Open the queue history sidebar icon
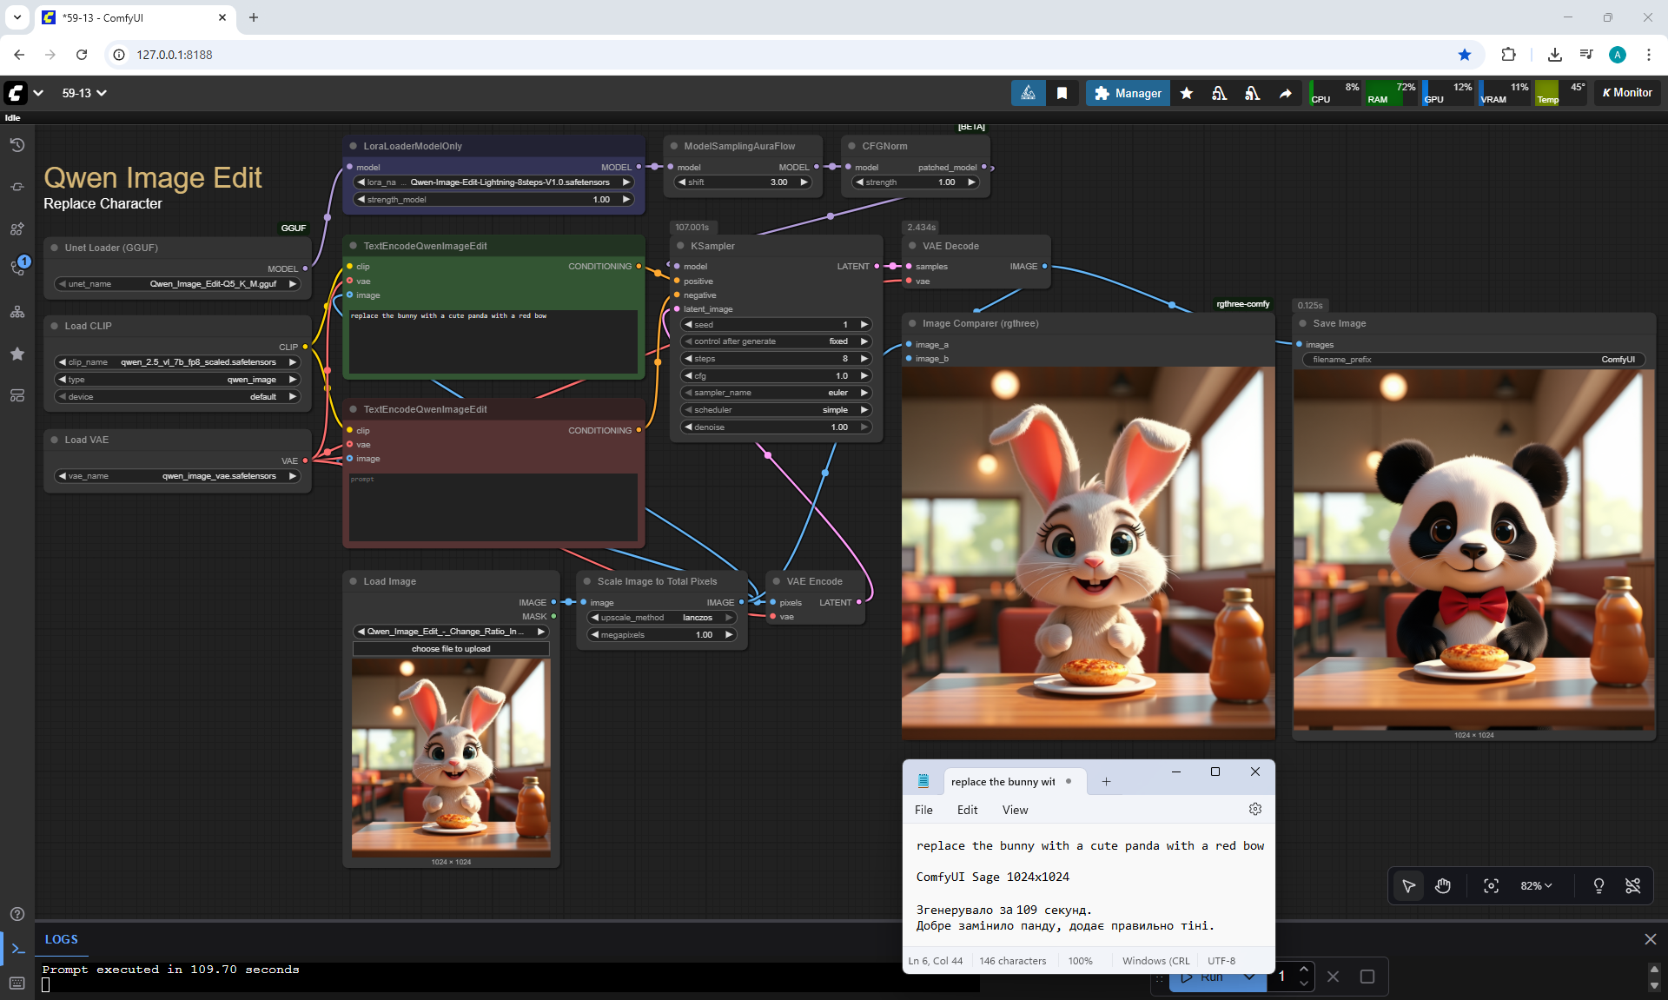Viewport: 1668px width, 1000px height. [x=17, y=145]
